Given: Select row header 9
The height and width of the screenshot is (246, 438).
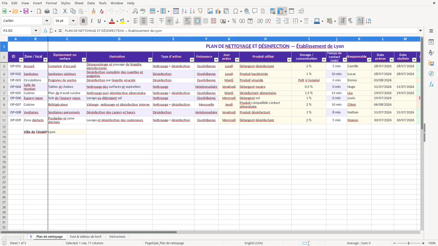Looking at the screenshot, I should (4, 105).
